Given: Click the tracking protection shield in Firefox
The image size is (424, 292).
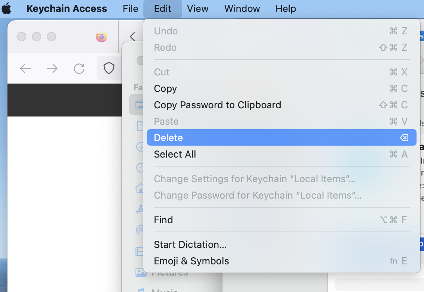Looking at the screenshot, I should (x=109, y=68).
